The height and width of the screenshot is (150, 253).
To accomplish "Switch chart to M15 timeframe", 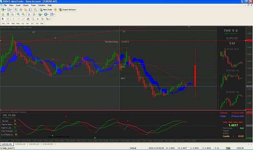I will coord(13,23).
